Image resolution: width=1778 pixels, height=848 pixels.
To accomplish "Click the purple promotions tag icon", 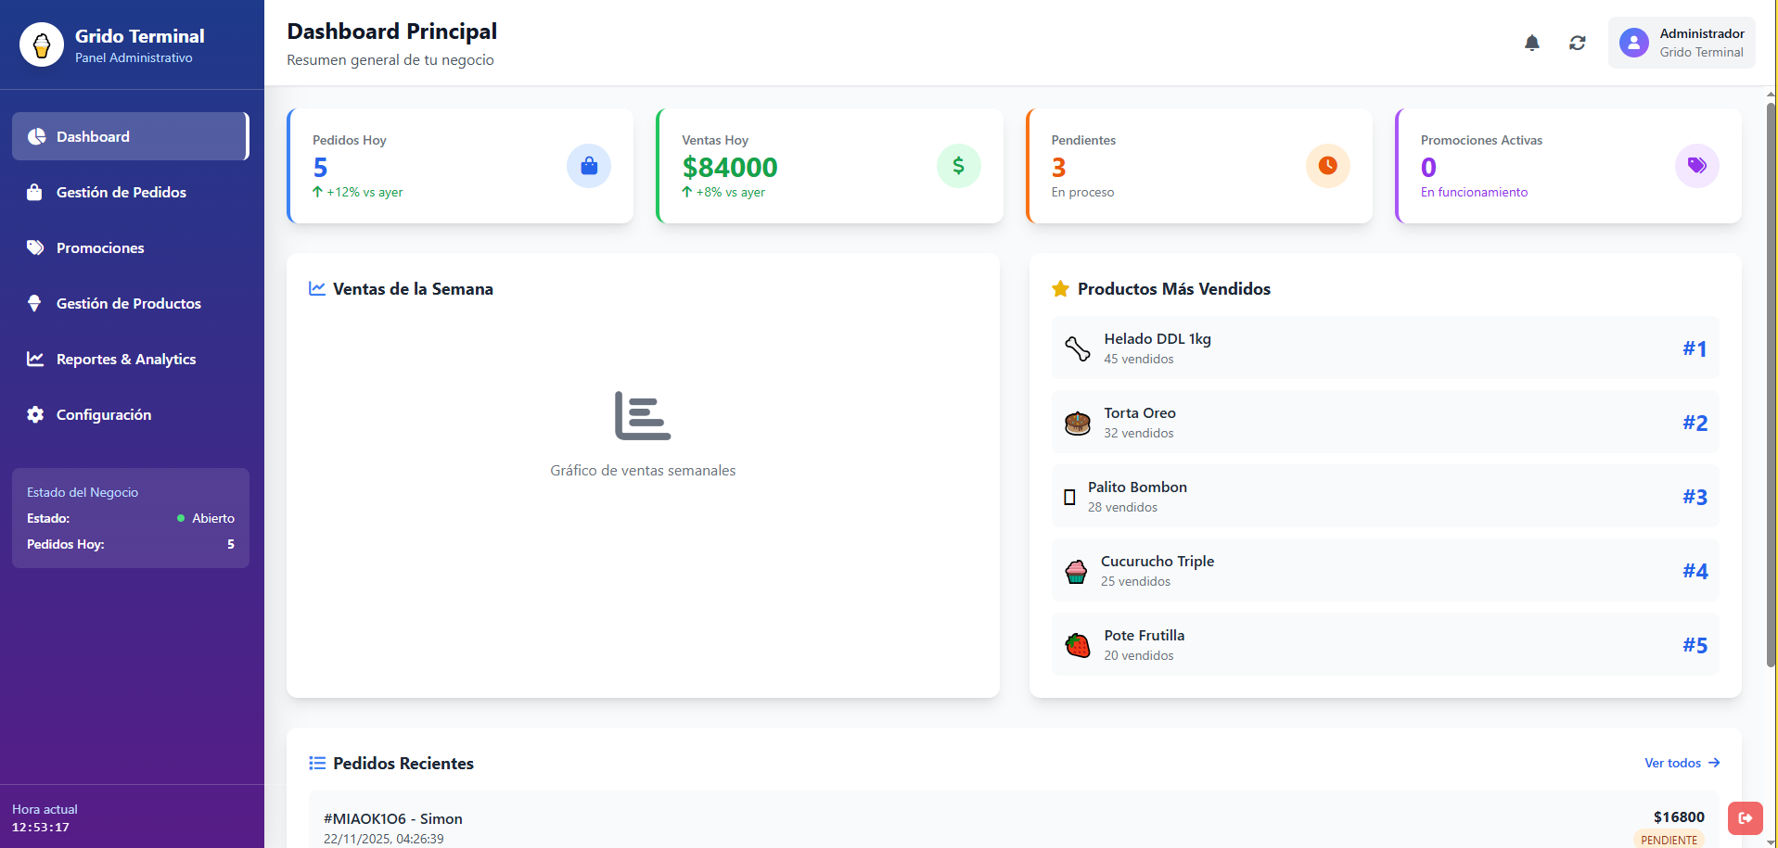I will point(1696,166).
